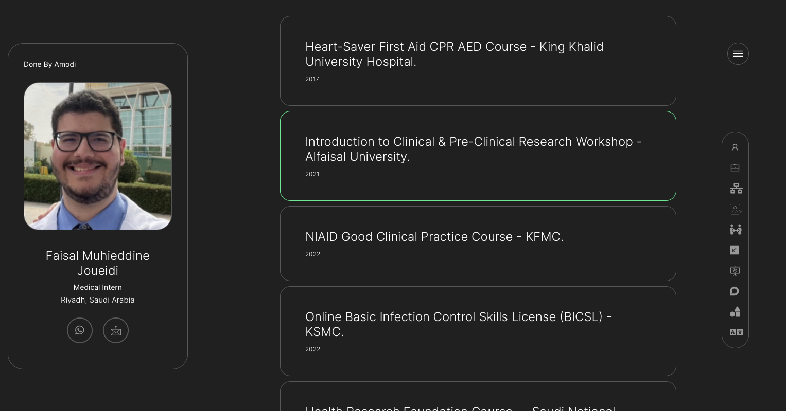Click the two-people handshake icon in sidebar
The height and width of the screenshot is (411, 786).
pos(736,230)
